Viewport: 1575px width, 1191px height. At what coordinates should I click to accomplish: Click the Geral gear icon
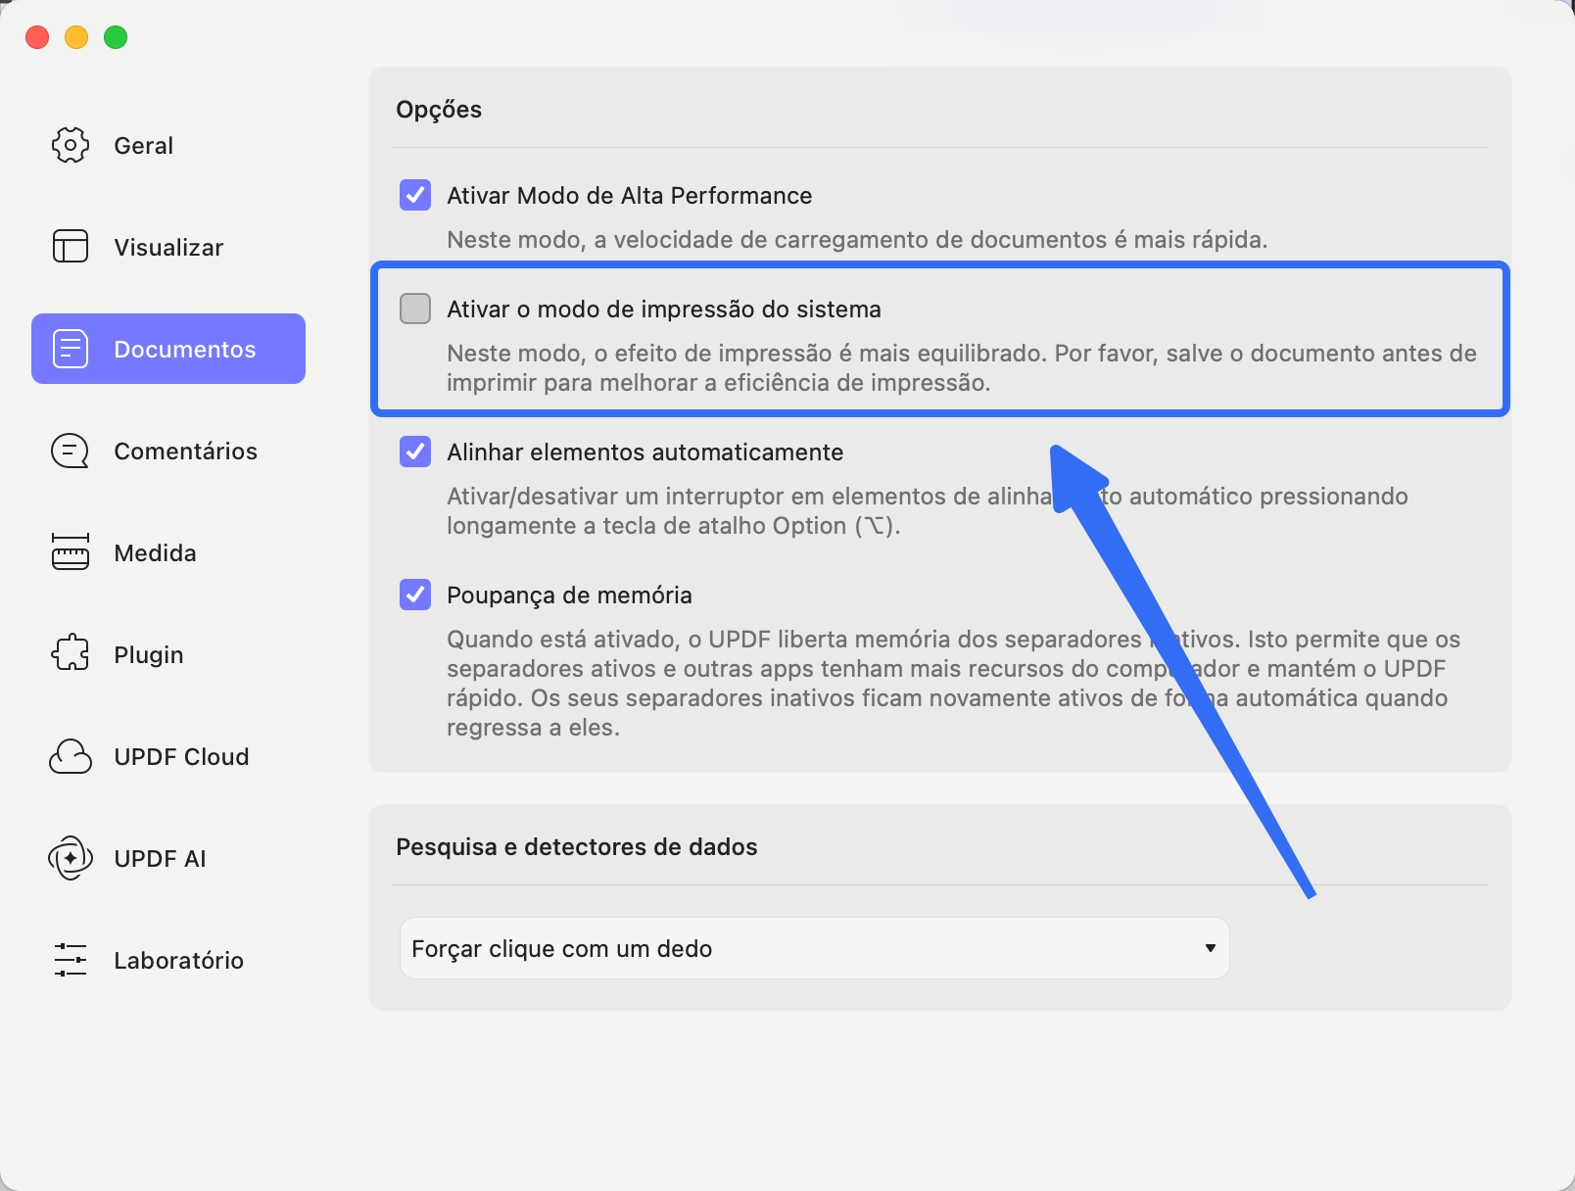pyautogui.click(x=71, y=145)
